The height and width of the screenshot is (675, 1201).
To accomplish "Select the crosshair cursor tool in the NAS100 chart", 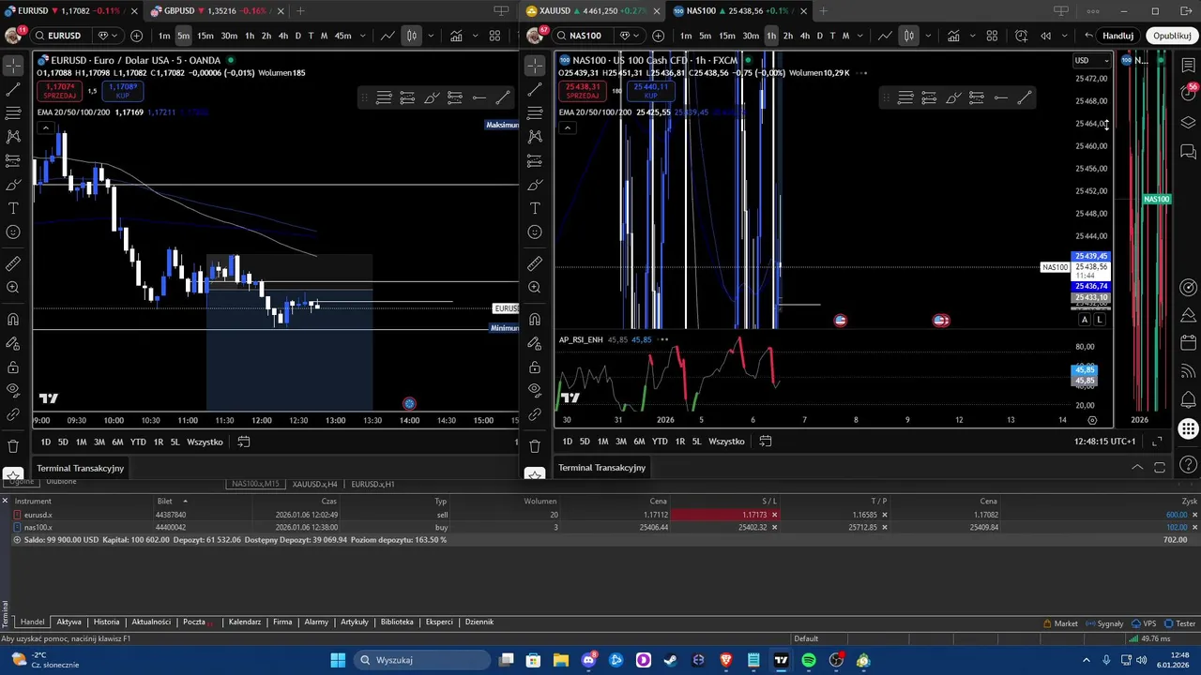I will coord(535,67).
